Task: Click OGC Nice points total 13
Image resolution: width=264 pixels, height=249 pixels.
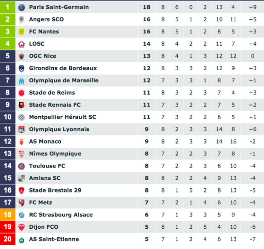Action: click(147, 56)
